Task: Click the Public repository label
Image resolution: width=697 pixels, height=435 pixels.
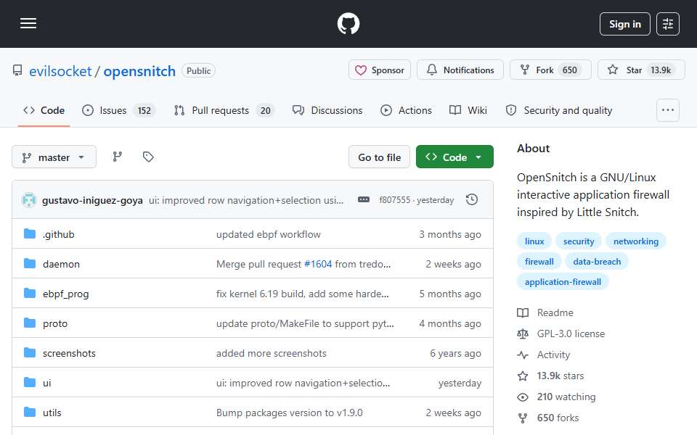Action: (198, 70)
